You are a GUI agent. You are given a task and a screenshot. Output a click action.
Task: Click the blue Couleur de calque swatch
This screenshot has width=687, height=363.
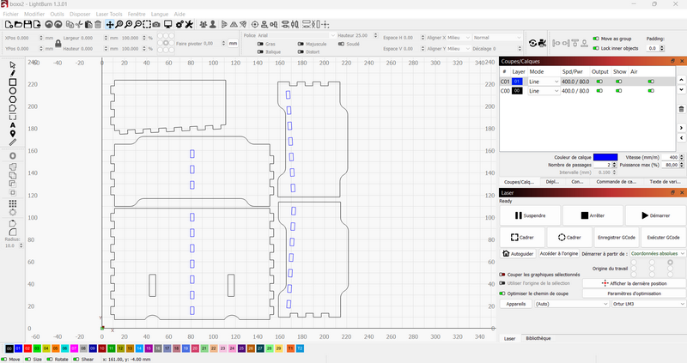click(x=605, y=157)
